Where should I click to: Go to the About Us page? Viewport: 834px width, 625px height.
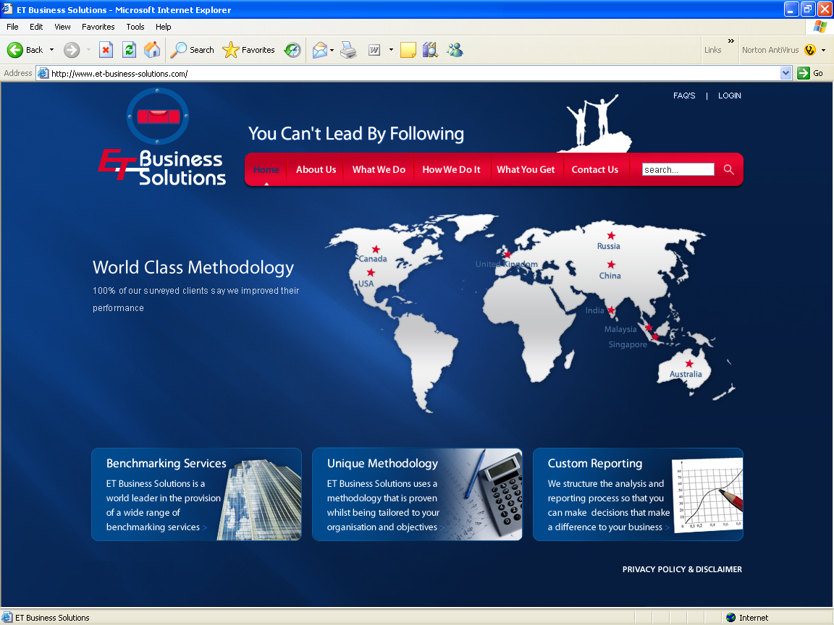tap(316, 169)
